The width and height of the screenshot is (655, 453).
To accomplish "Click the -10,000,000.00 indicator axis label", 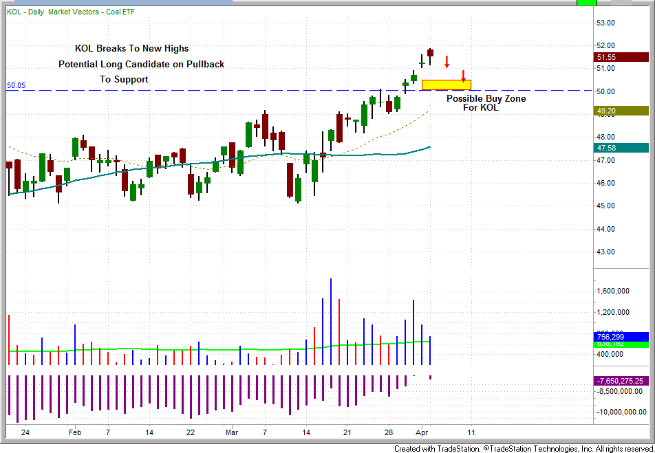I will click(x=621, y=412).
